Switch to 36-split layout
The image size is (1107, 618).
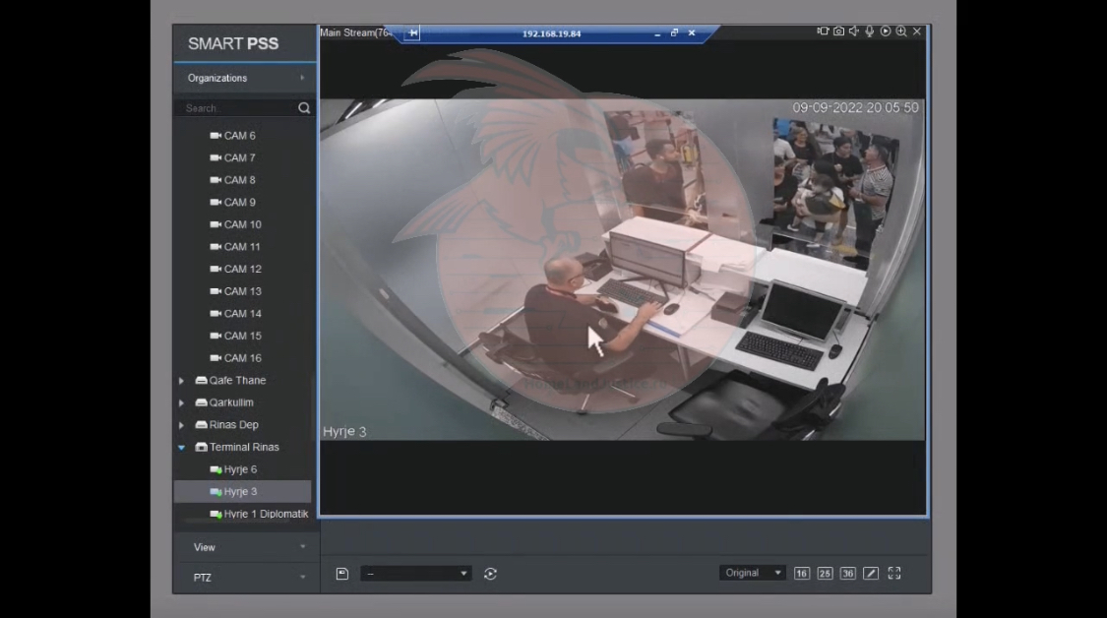pos(847,574)
